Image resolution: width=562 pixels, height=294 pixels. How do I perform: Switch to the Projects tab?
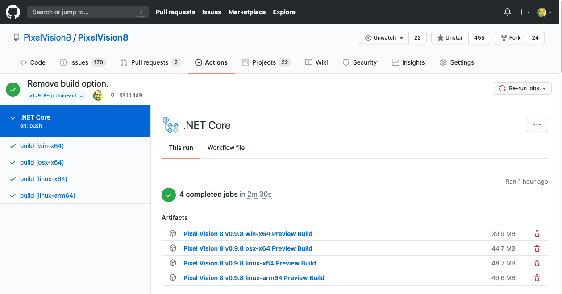click(x=266, y=62)
